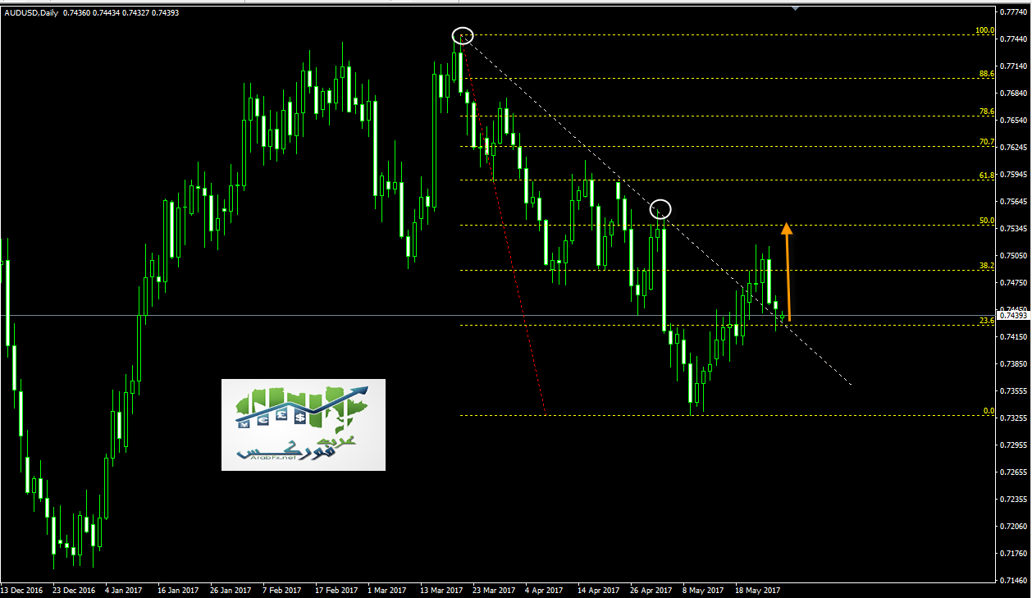The image size is (1032, 598).
Task: Click the 4 Apr 2017 date label
Action: (546, 590)
